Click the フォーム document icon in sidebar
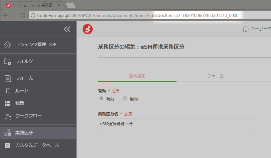Viewport: 271px width, 158px height. coord(8,79)
